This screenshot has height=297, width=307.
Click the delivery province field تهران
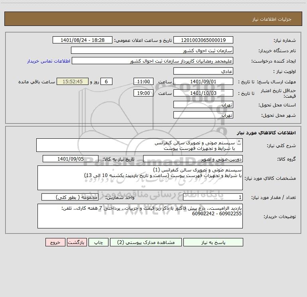click(x=203, y=104)
